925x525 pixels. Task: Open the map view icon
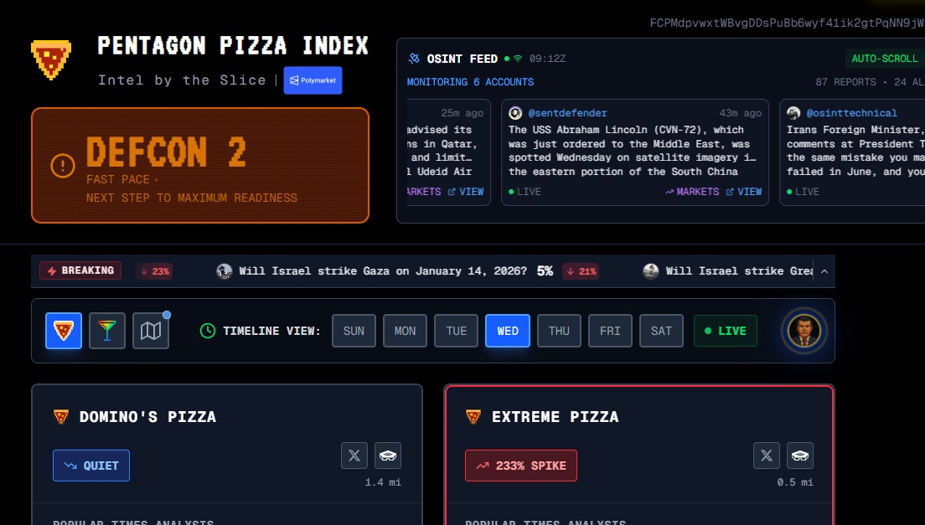pos(151,331)
